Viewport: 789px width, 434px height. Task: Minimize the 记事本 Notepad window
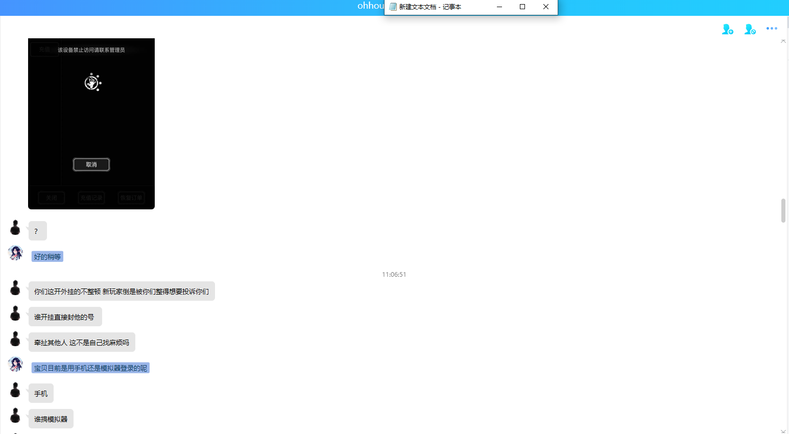[499, 7]
